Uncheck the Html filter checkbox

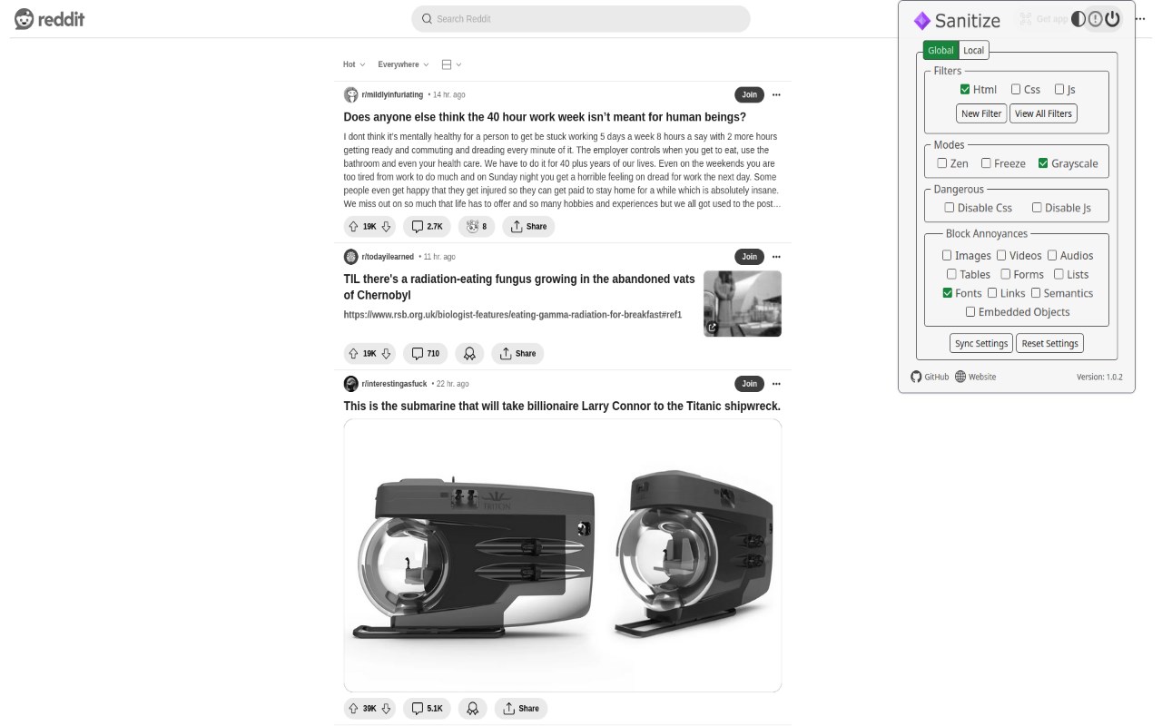pos(965,89)
